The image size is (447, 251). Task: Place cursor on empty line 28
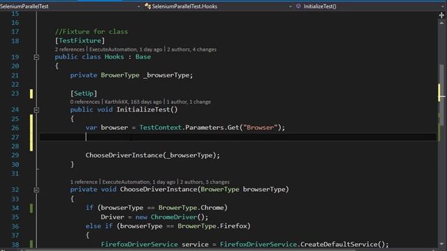click(x=237, y=146)
